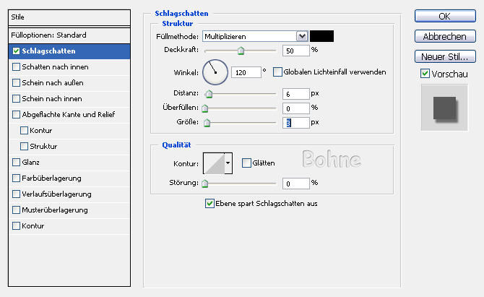Click the Neuer Stil... button
This screenshot has width=484, height=297.
[x=444, y=56]
